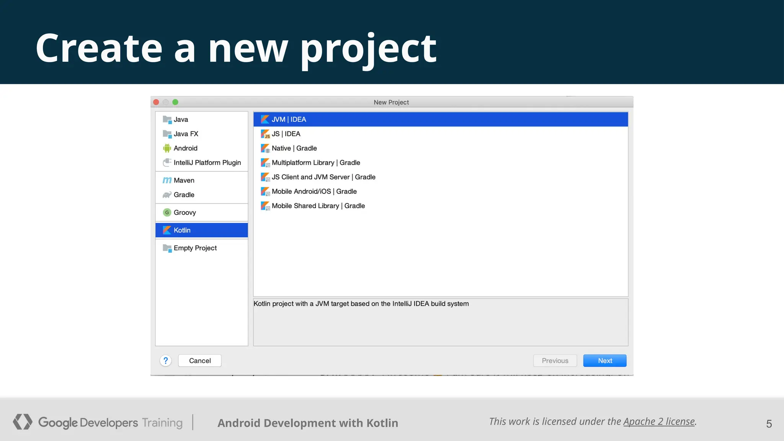Click the Multiplatform Library Kotlin icon
Screen dimensions: 784x441
(265, 163)
